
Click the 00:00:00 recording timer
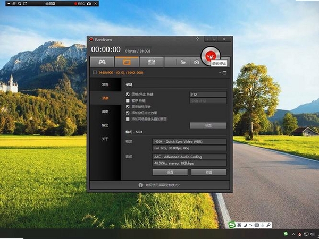[106, 49]
